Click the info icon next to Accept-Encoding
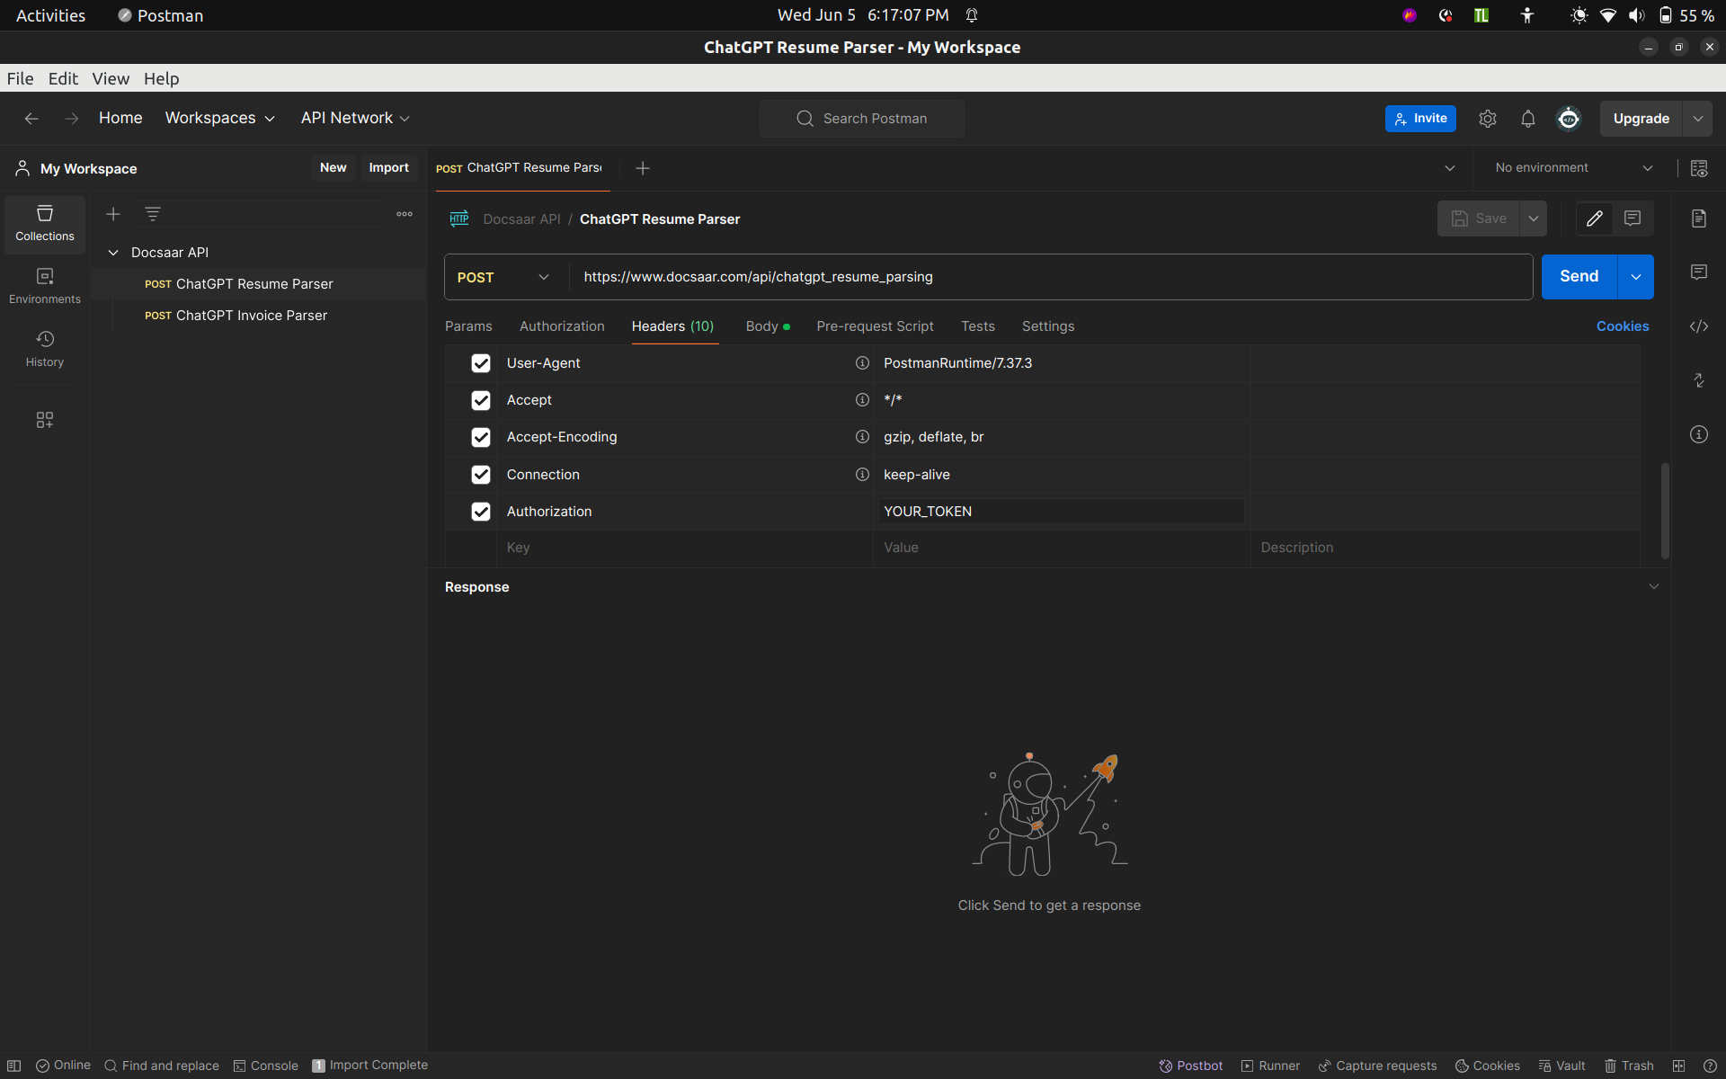 coord(862,437)
